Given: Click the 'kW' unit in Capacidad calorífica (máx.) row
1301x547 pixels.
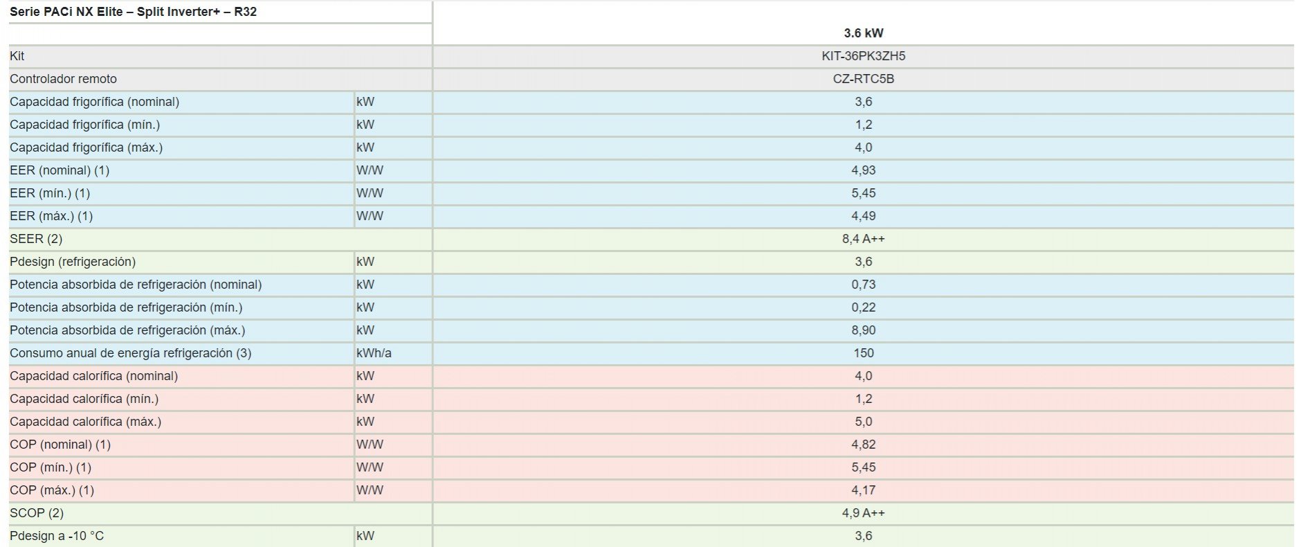Looking at the screenshot, I should tap(365, 422).
